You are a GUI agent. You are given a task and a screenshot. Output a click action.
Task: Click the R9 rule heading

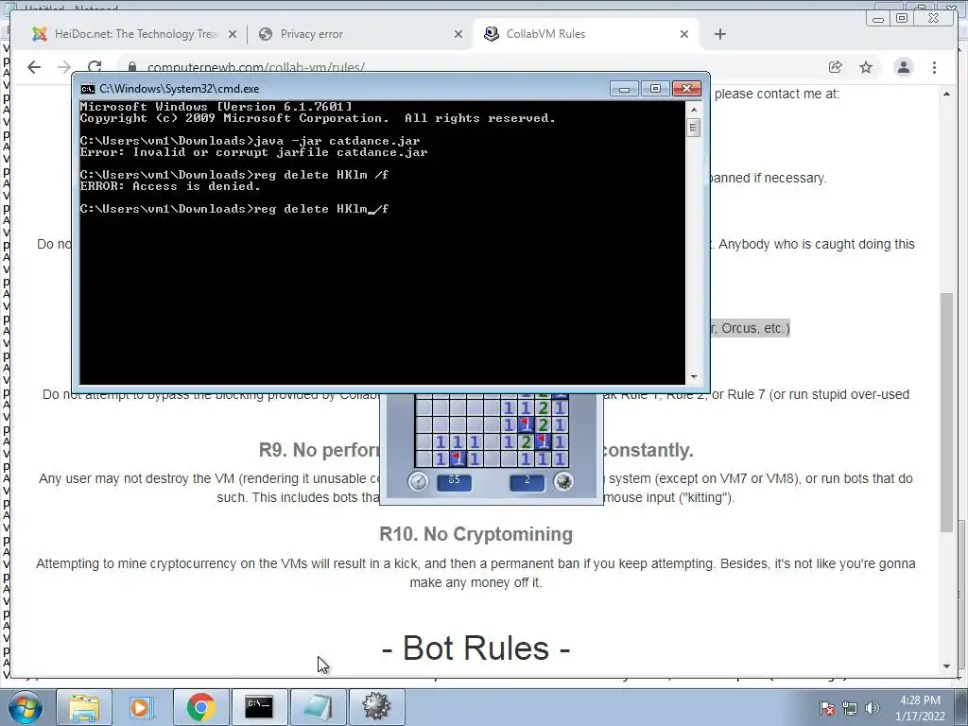pos(476,450)
